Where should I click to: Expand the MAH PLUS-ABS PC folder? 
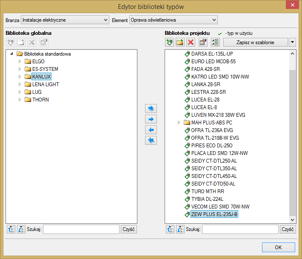pyautogui.click(x=179, y=122)
